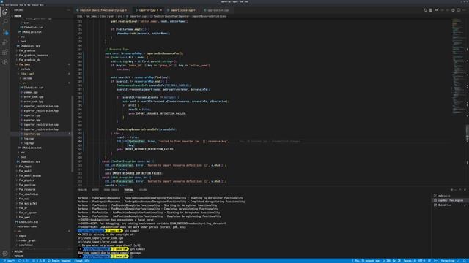Click the split editor icon in editor toolbar
Viewport: 469px width, 263px height.
point(459,10)
